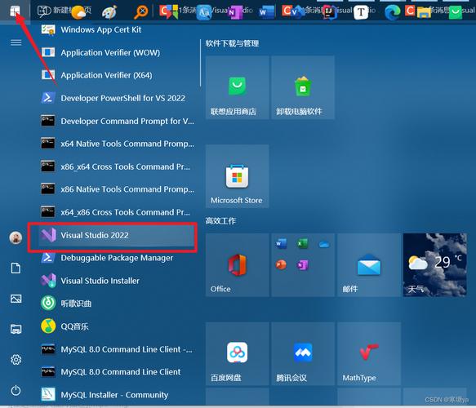
Task: Launch MySQL Installer - Community
Action: point(117,395)
